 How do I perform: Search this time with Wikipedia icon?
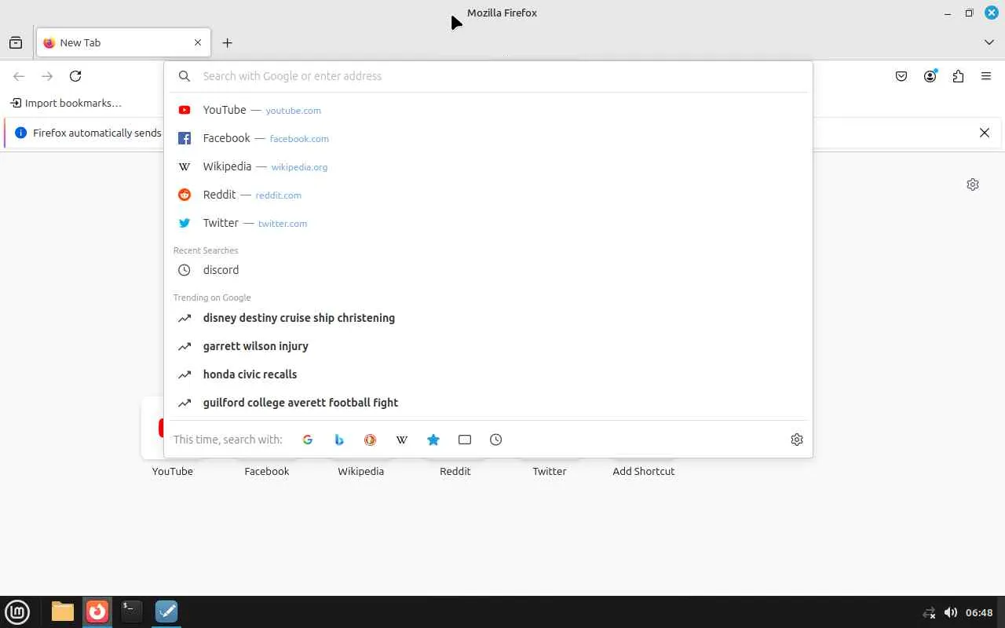[x=402, y=440]
